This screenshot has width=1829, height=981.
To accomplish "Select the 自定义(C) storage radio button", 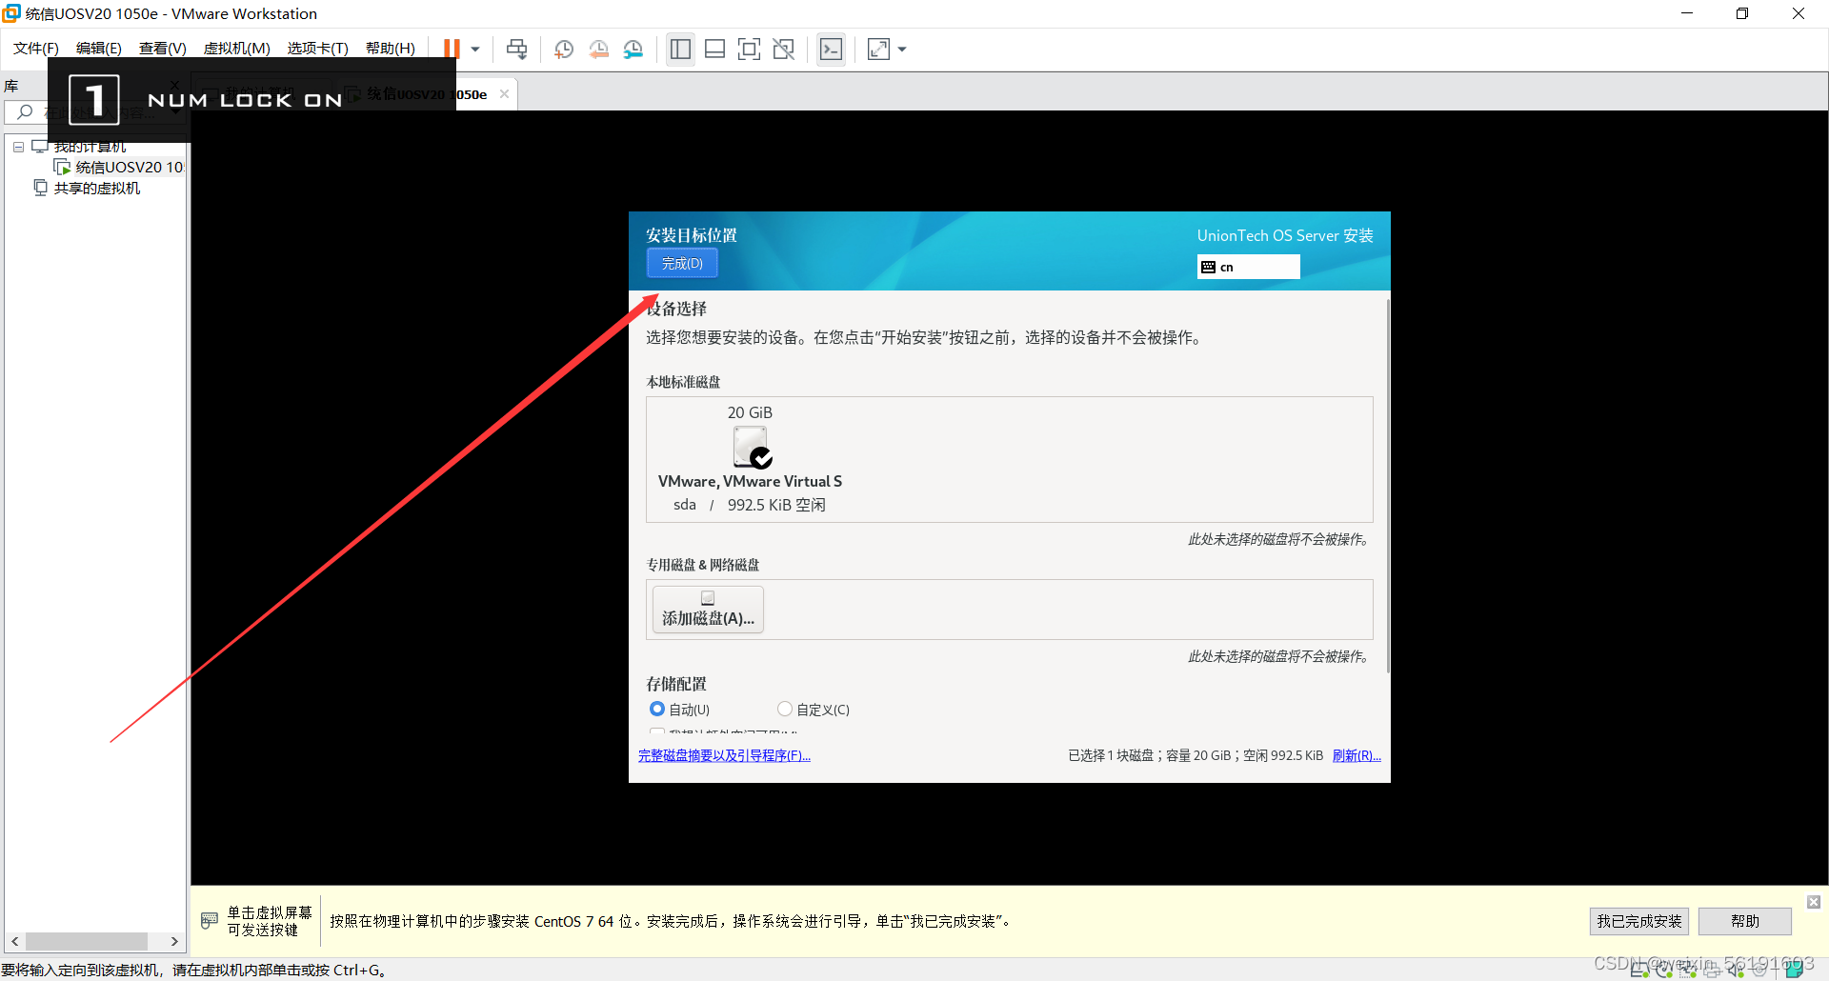I will point(785,709).
